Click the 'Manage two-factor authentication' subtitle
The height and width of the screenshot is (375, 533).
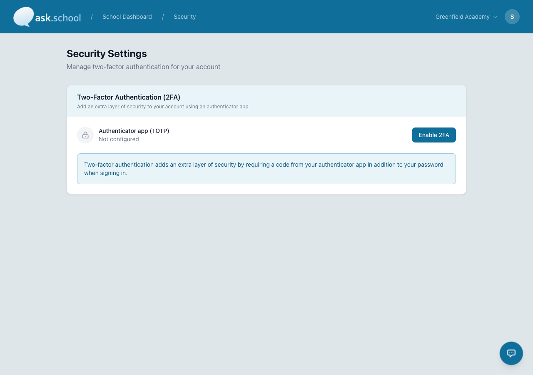point(144,67)
